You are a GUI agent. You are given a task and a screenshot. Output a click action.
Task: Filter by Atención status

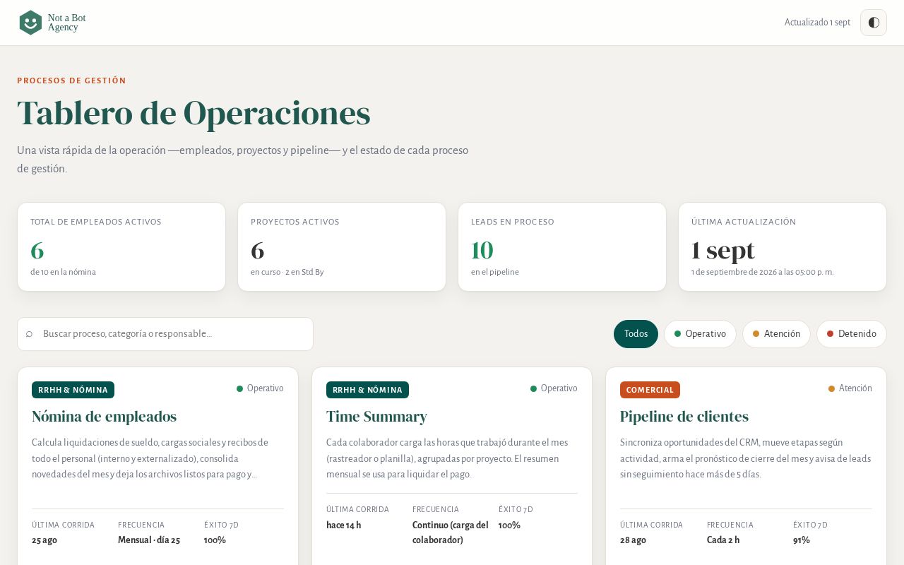[776, 334]
